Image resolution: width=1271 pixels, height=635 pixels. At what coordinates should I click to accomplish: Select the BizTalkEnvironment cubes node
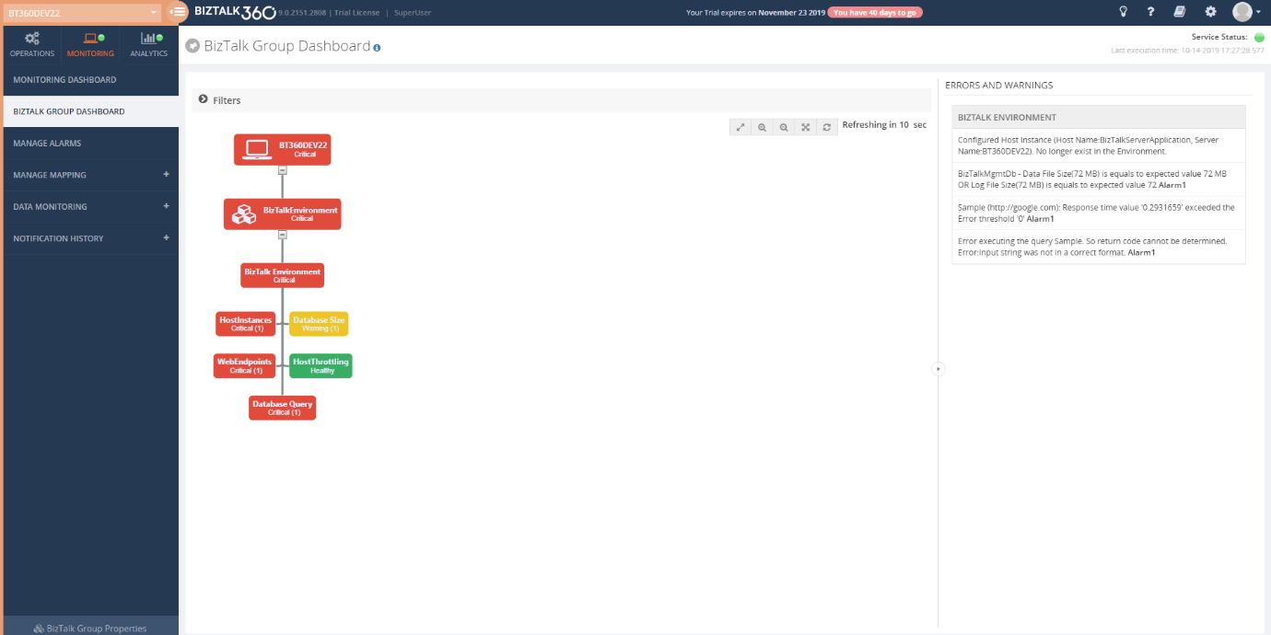(282, 214)
